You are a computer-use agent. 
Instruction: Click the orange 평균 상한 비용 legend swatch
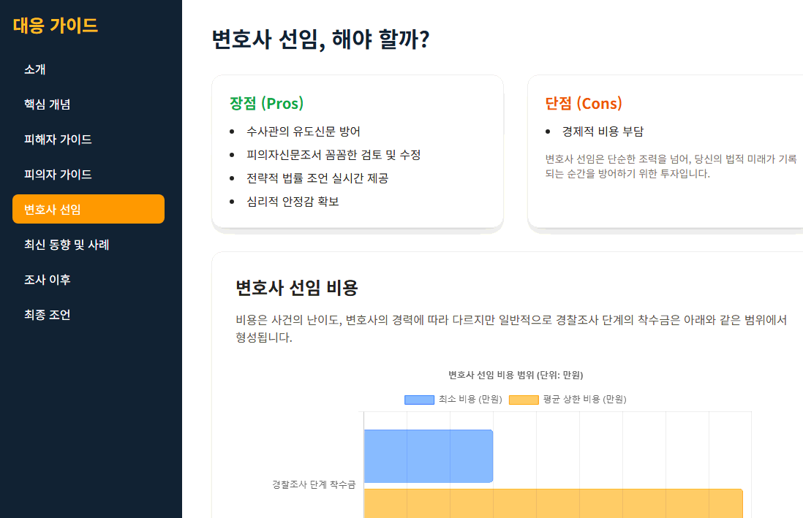pos(523,399)
